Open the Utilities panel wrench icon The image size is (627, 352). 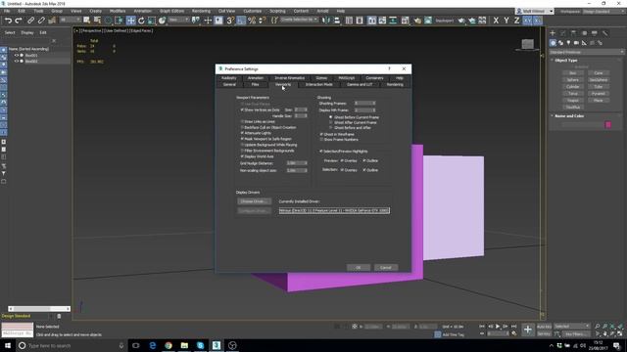(x=605, y=33)
